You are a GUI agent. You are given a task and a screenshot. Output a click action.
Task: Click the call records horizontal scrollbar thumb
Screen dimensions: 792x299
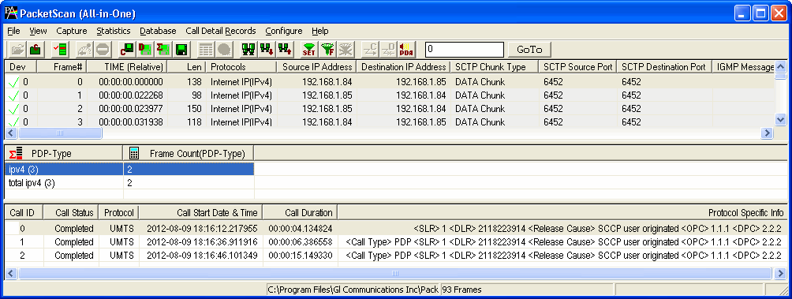click(x=394, y=273)
